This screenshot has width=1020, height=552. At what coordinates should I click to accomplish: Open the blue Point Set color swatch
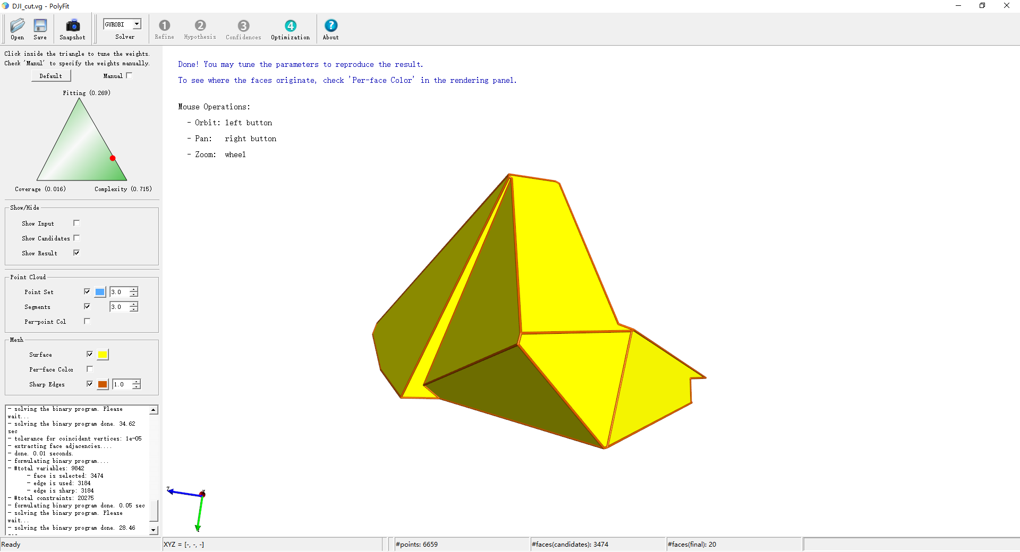pos(100,292)
